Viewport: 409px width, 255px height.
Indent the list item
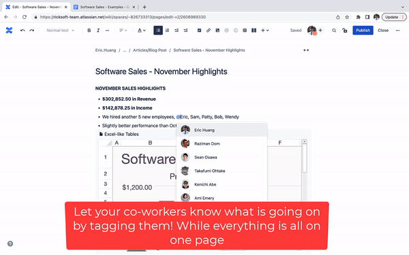click(185, 31)
